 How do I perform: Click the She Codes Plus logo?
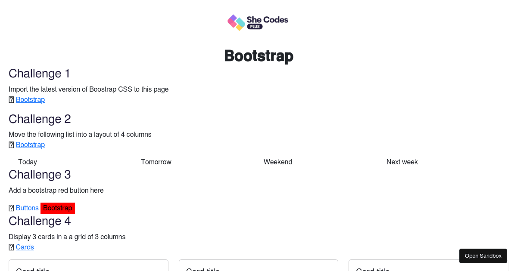(258, 22)
